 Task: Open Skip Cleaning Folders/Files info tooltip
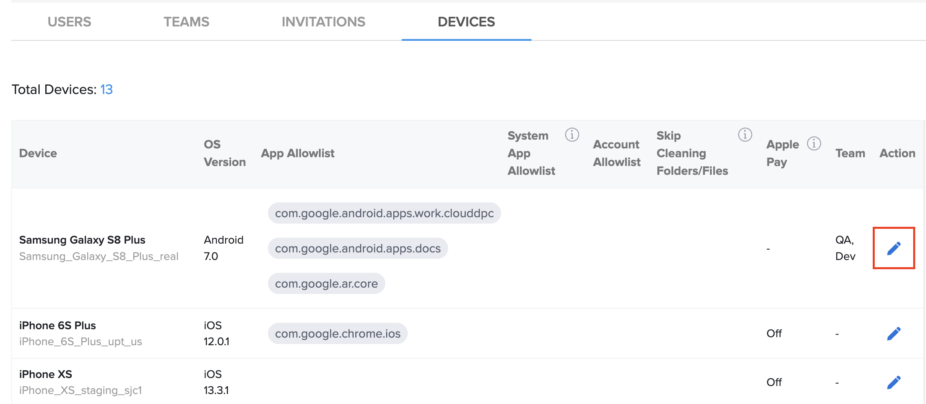(x=745, y=135)
